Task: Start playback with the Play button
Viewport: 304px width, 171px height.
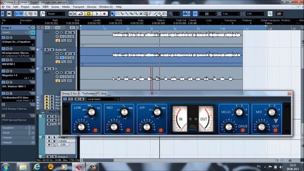Action: [x=96, y=14]
